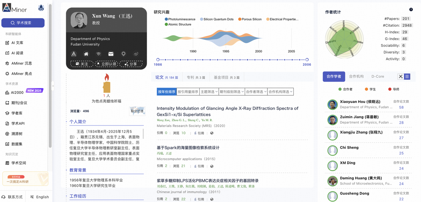
Task: Open the 作者筛选 dropdown
Action: 256,92
